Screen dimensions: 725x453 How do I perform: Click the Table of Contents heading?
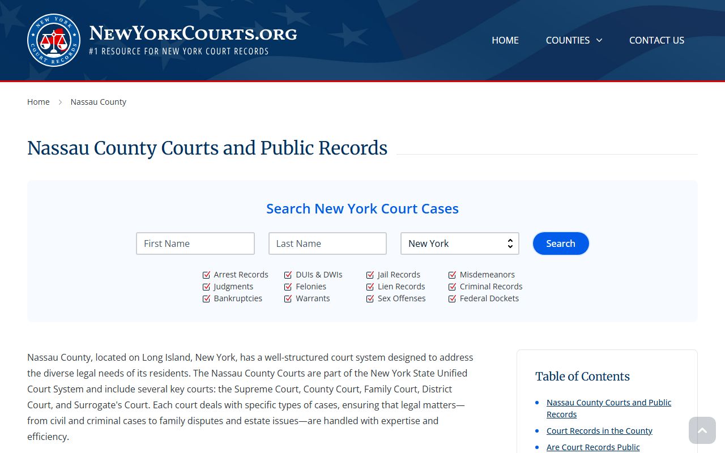coord(582,377)
